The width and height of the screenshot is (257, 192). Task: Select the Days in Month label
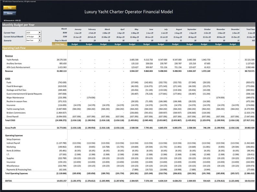pos(61,41)
